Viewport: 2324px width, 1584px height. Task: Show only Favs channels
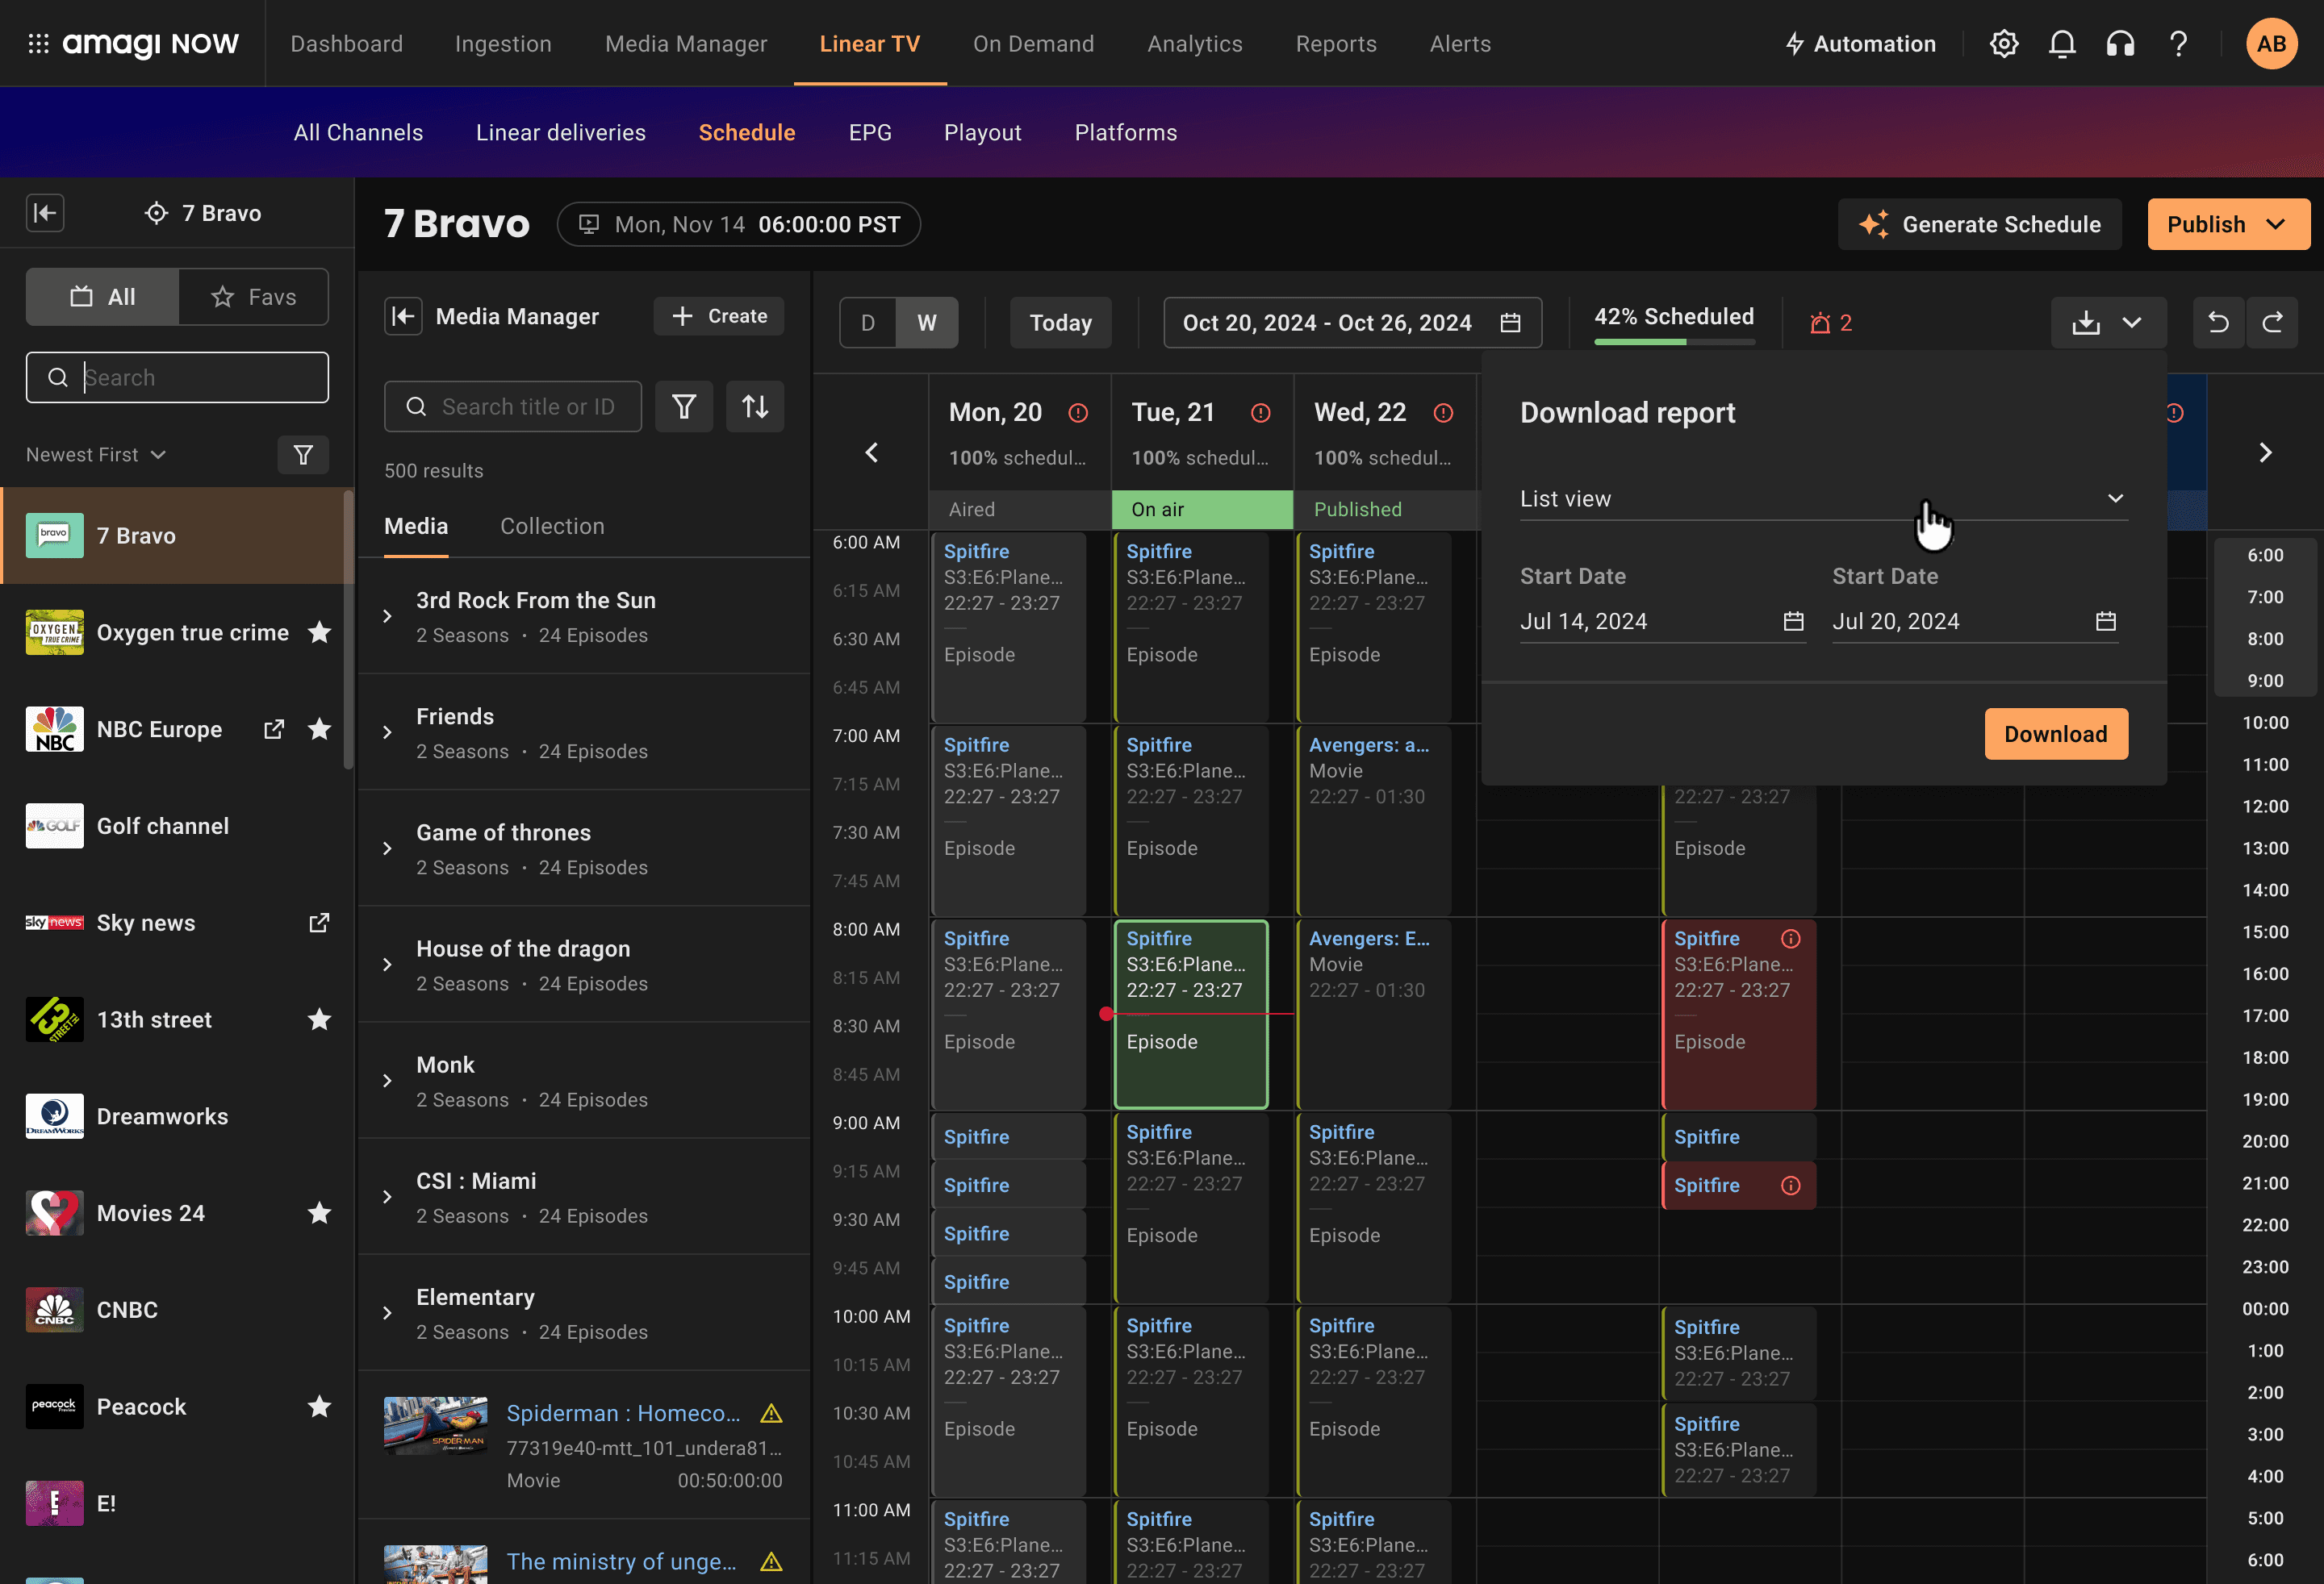pos(253,296)
